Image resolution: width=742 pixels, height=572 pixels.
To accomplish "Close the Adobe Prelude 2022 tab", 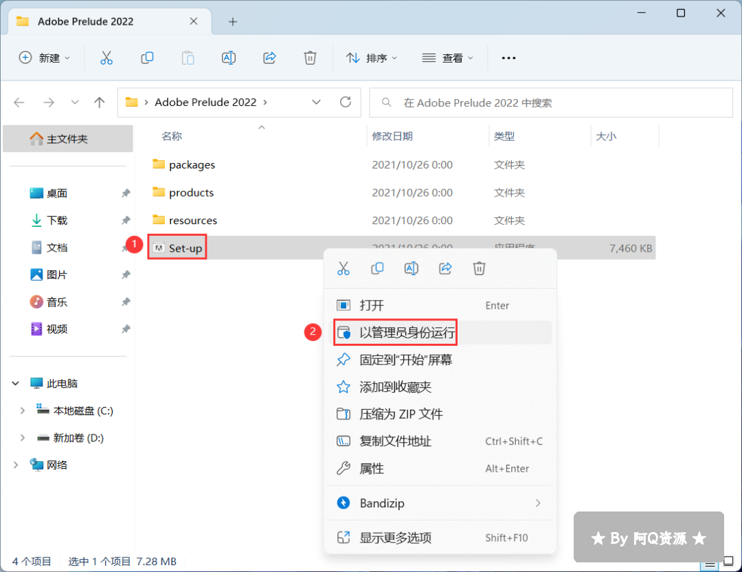I will [194, 21].
